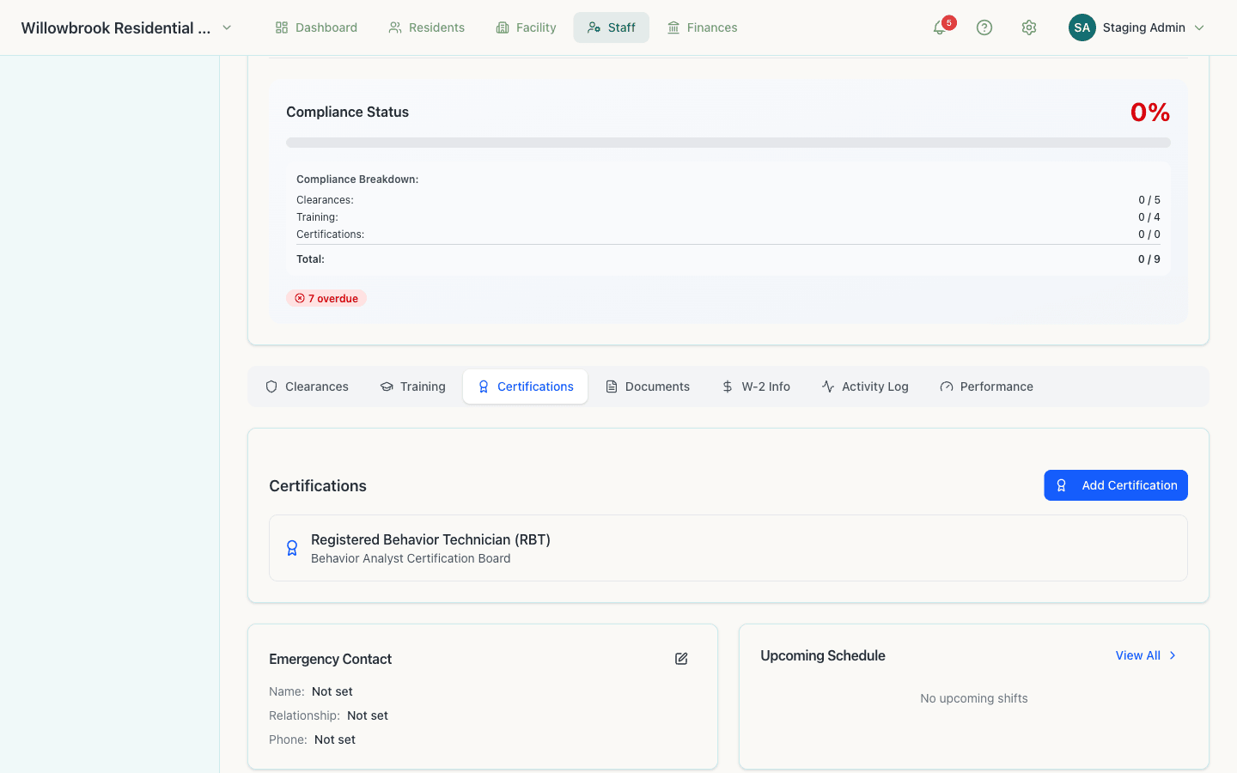The image size is (1237, 773).
Task: Click the Activity Log pulse icon
Action: (x=828, y=386)
